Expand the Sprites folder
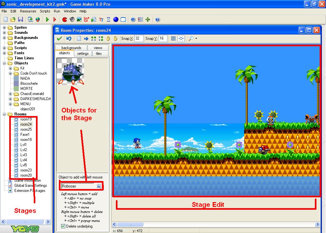This screenshot has width=326, height=233. (4, 27)
